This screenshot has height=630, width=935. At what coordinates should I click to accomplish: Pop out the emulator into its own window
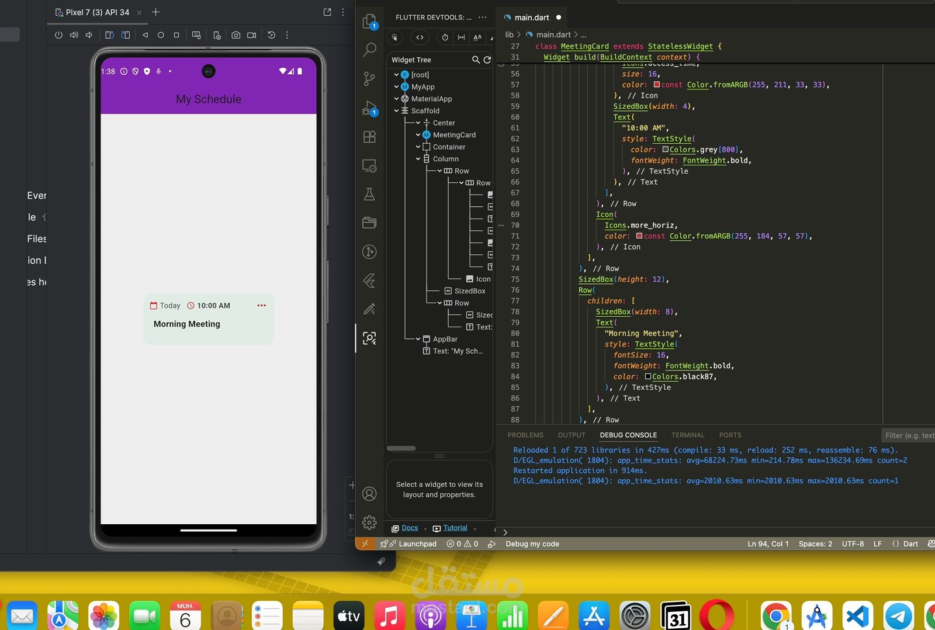pos(327,12)
